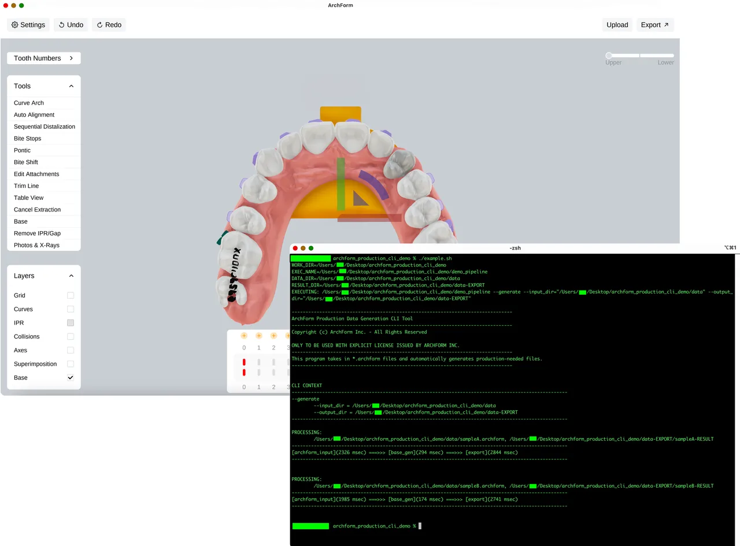Select the highlighted gray tooth
740x546 pixels.
[x=398, y=164]
